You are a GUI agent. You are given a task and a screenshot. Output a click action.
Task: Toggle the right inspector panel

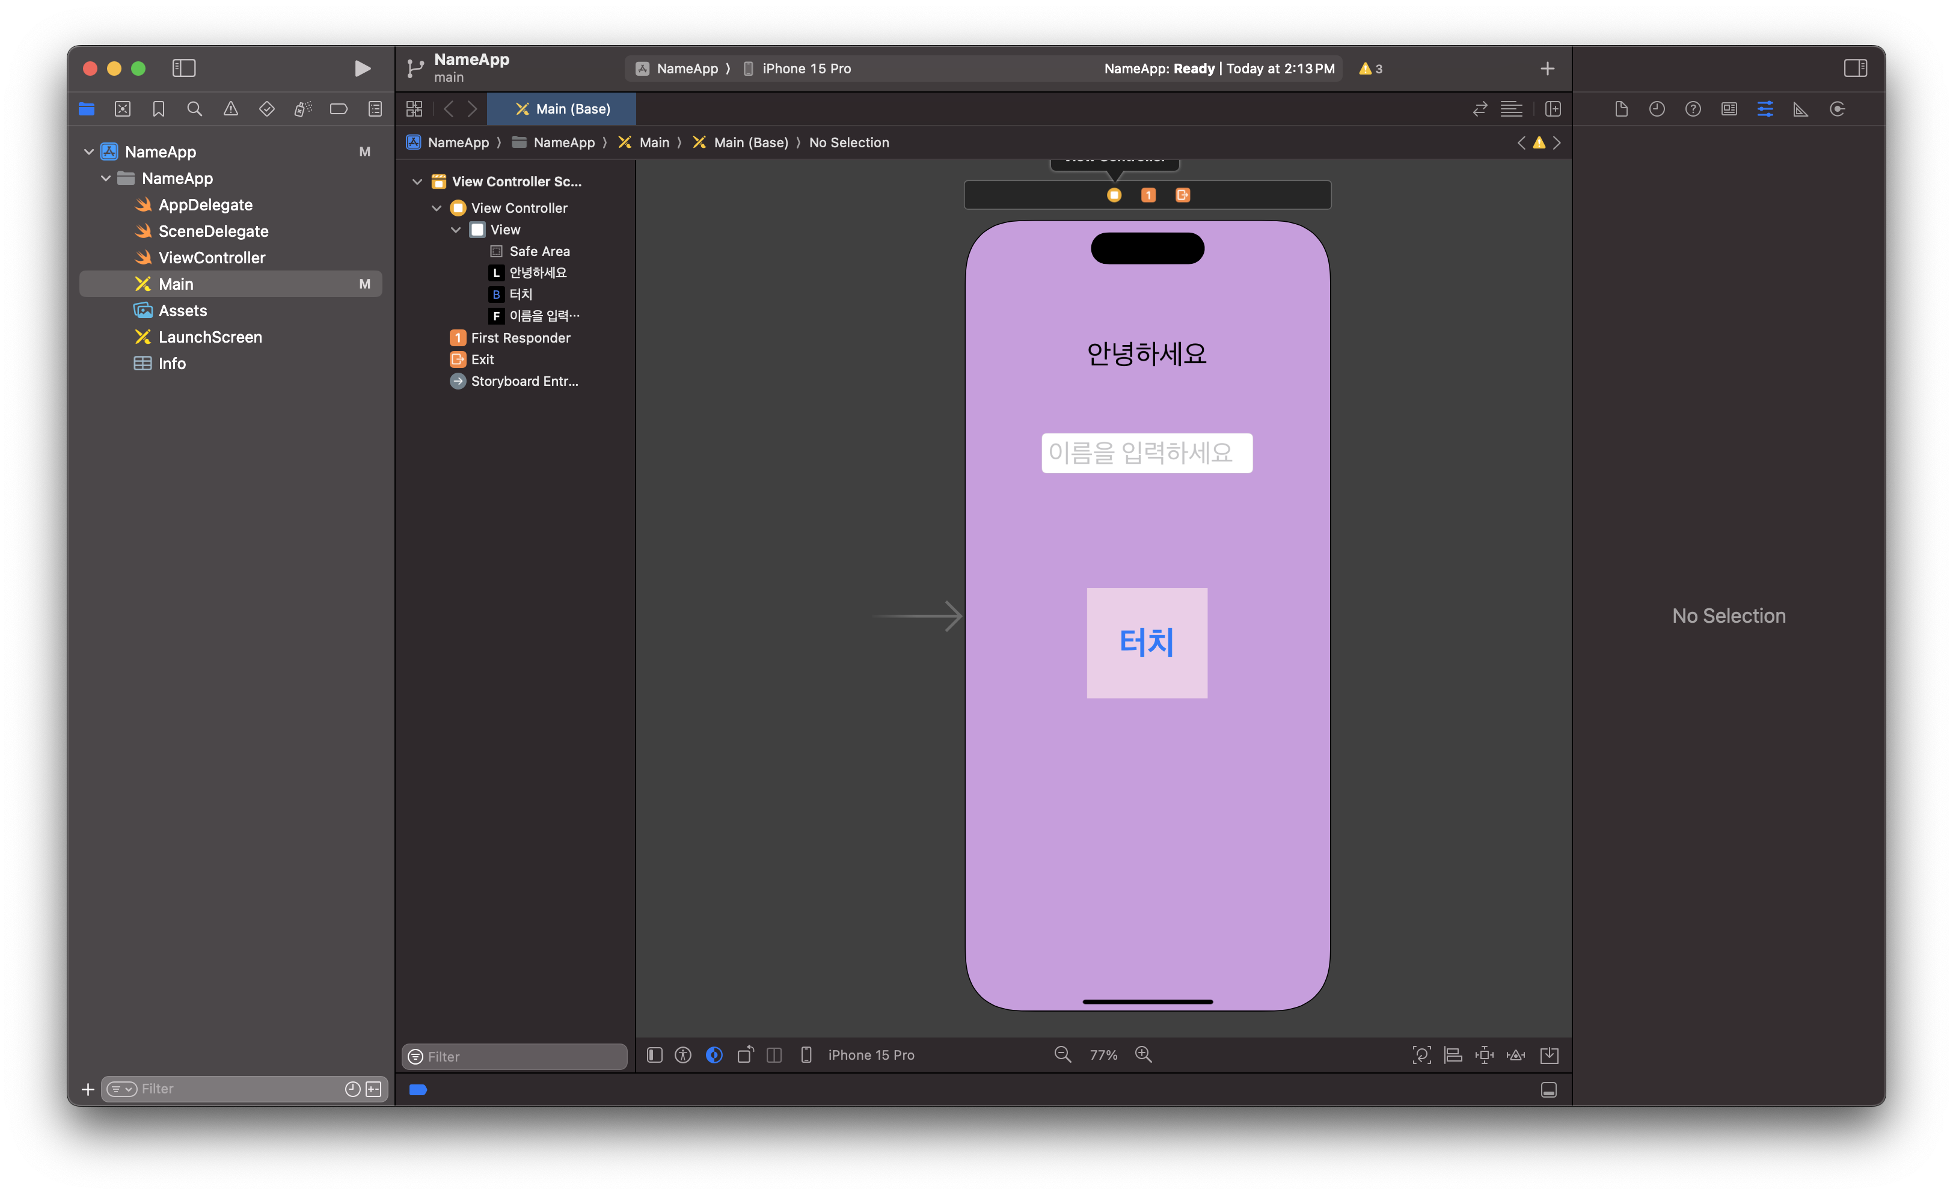(x=1855, y=68)
